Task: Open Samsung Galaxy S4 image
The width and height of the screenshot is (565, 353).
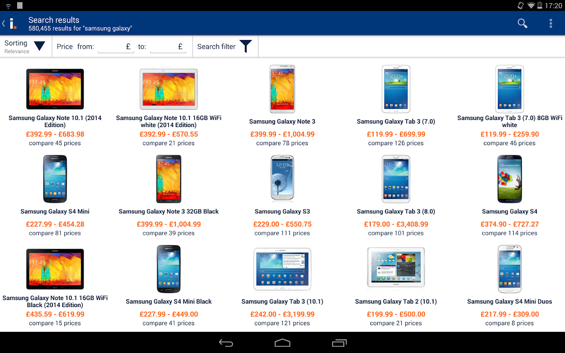Action: click(510, 179)
